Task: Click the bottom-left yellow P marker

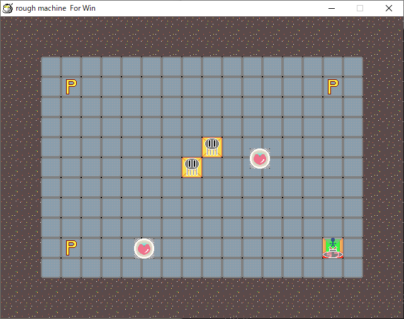Action: pyautogui.click(x=71, y=248)
